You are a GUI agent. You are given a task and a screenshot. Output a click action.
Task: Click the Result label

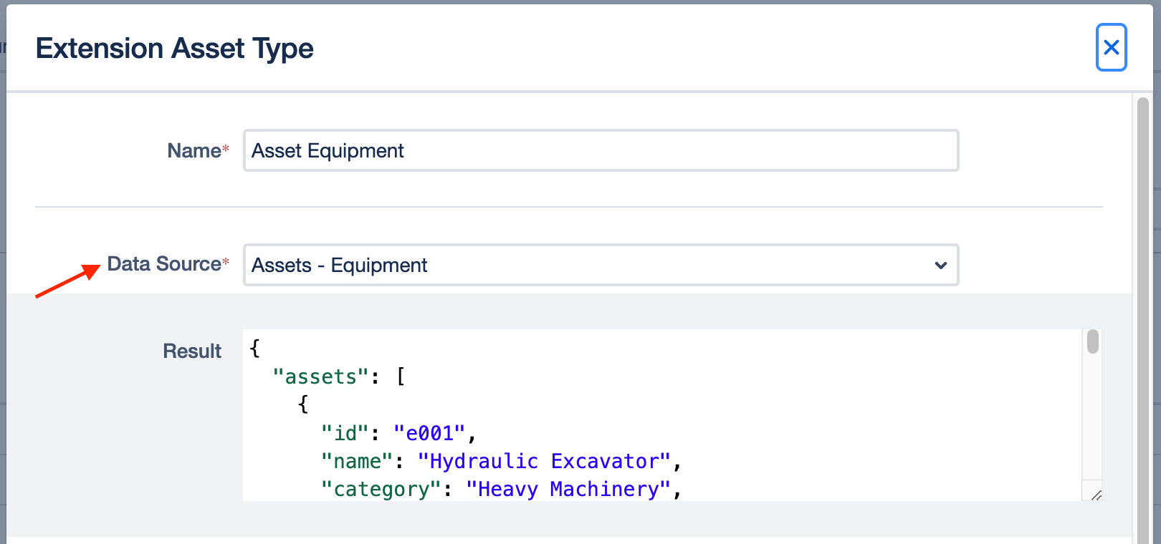point(192,351)
